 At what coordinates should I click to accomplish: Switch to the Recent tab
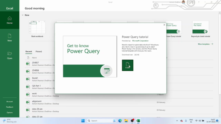coord(29,51)
